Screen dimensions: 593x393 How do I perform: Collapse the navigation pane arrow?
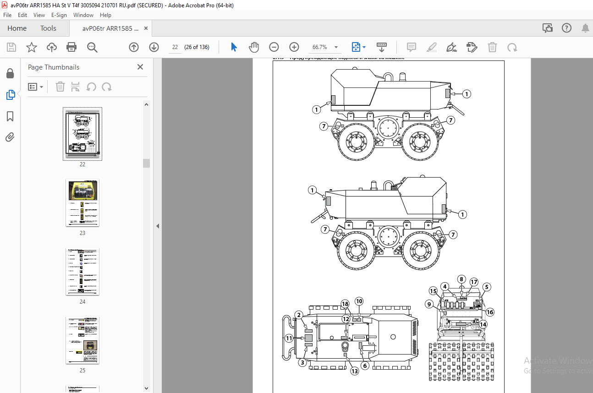[158, 226]
